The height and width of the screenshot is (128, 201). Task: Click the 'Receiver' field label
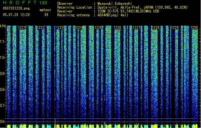click(65, 11)
